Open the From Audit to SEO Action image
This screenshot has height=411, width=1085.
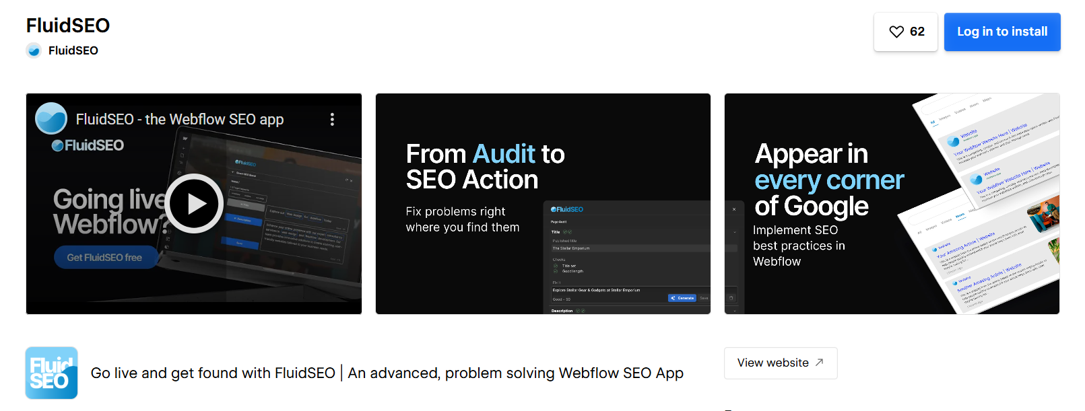[x=543, y=204]
